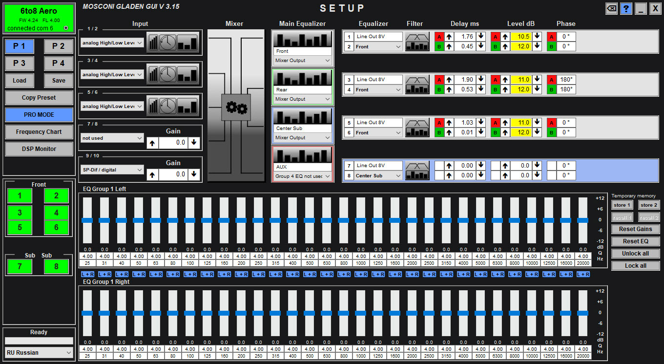The image size is (664, 364).
Task: Select preset P 1
Action: (20, 46)
